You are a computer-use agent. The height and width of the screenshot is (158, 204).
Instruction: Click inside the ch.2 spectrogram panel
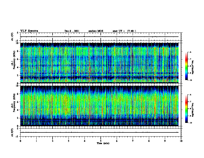(99, 106)
